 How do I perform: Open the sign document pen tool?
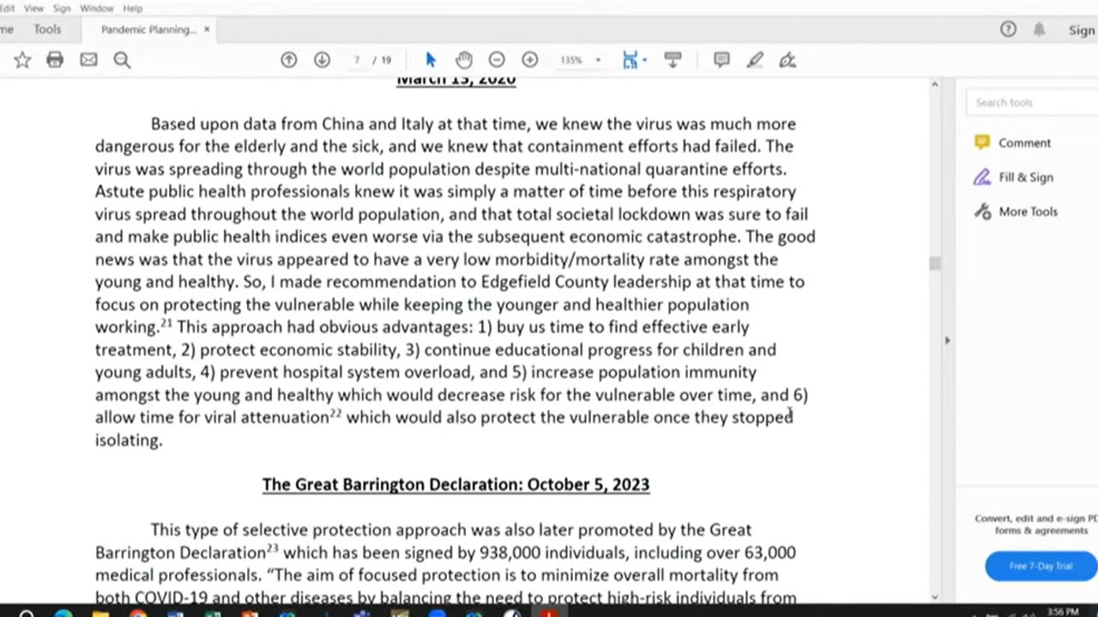click(787, 60)
